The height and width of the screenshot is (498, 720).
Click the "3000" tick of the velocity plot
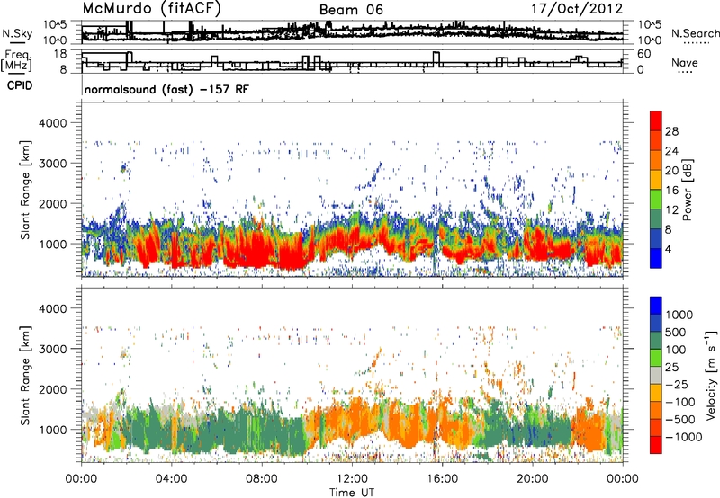[x=53, y=349]
